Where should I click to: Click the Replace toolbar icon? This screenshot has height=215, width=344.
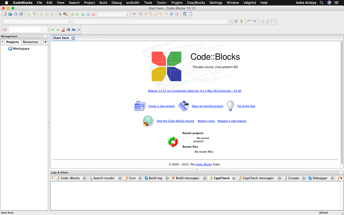(x=65, y=14)
